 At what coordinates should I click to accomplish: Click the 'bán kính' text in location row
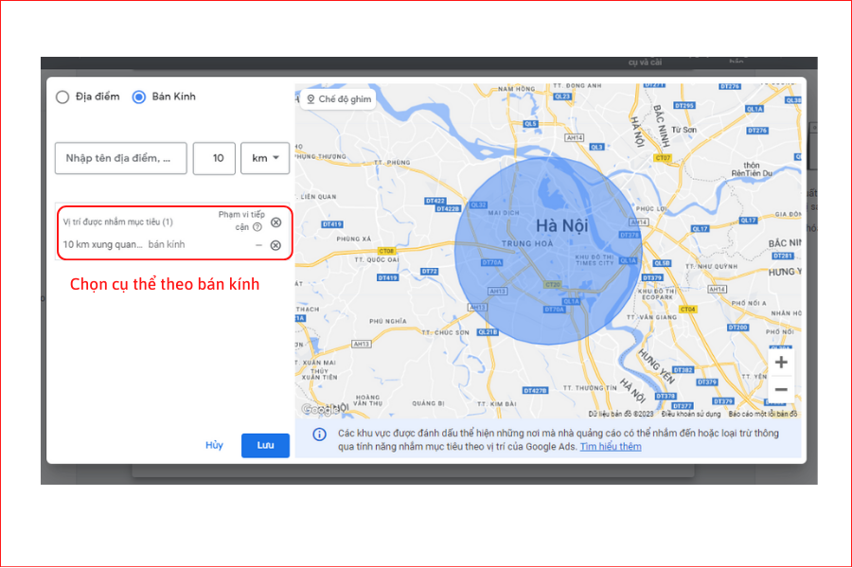pos(167,244)
